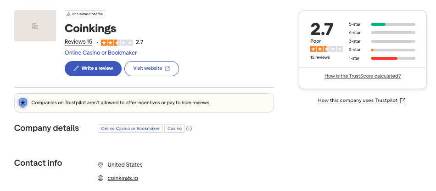Image resolution: width=436 pixels, height=191 pixels.
Task: Click the location pin icon near United States
Action: (x=101, y=165)
